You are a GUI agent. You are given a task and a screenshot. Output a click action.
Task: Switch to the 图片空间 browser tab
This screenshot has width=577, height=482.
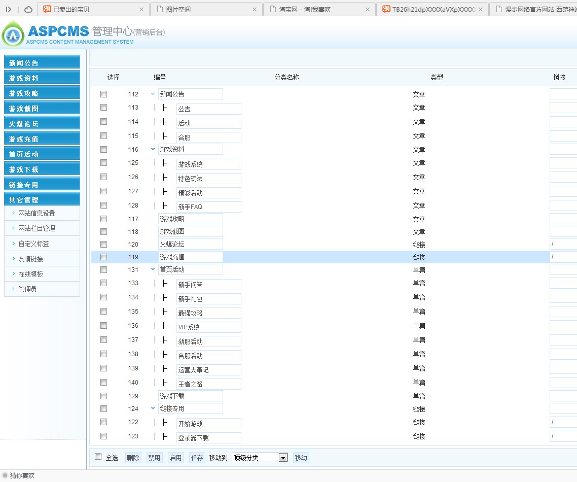click(x=206, y=9)
